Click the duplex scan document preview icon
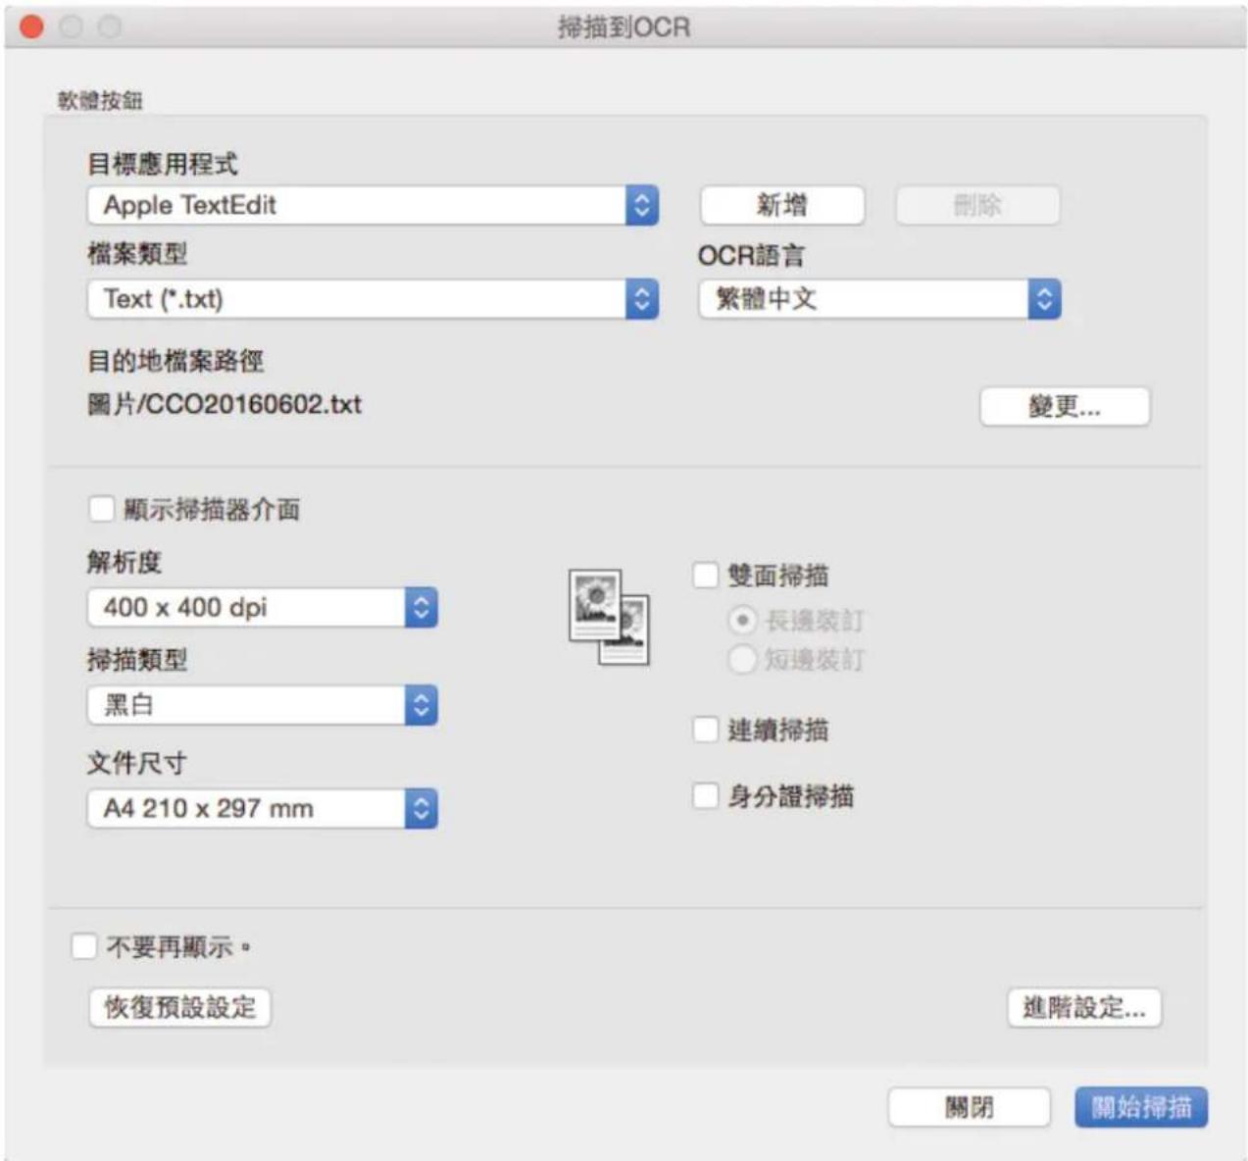The image size is (1248, 1161). point(609,617)
